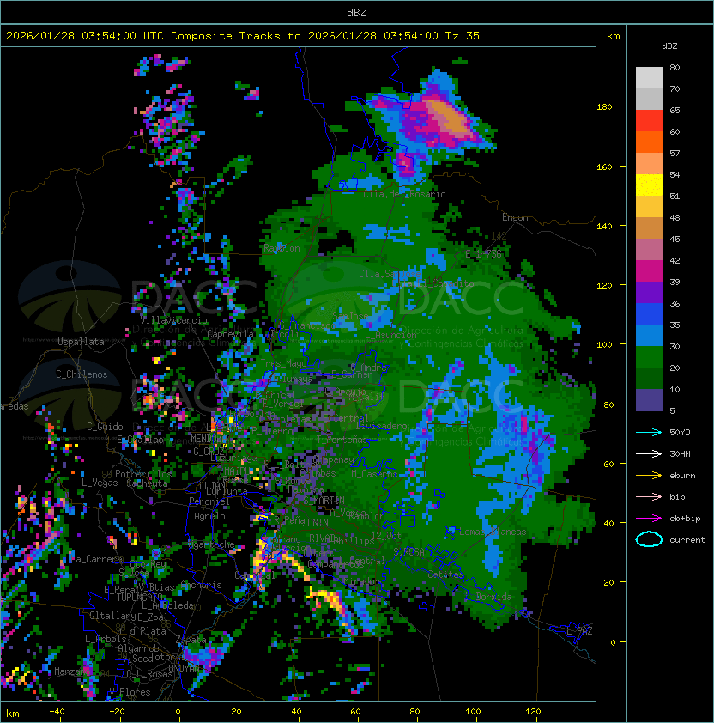Click the 'Perdriel' map label
This screenshot has height=723, width=714.
[x=209, y=501]
